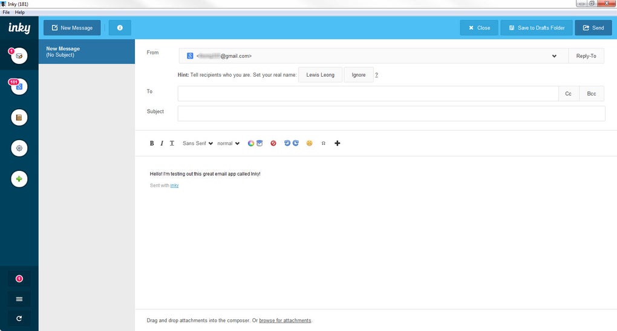Open the unified inbox icon in sidebar
Image resolution: width=617 pixels, height=331 pixels.
[19, 56]
